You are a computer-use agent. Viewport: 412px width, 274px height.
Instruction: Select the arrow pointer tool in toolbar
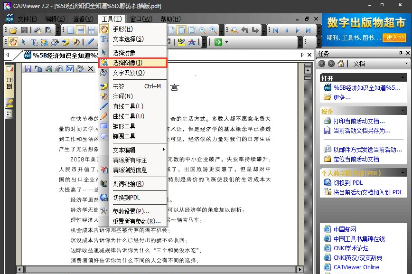coord(24,42)
